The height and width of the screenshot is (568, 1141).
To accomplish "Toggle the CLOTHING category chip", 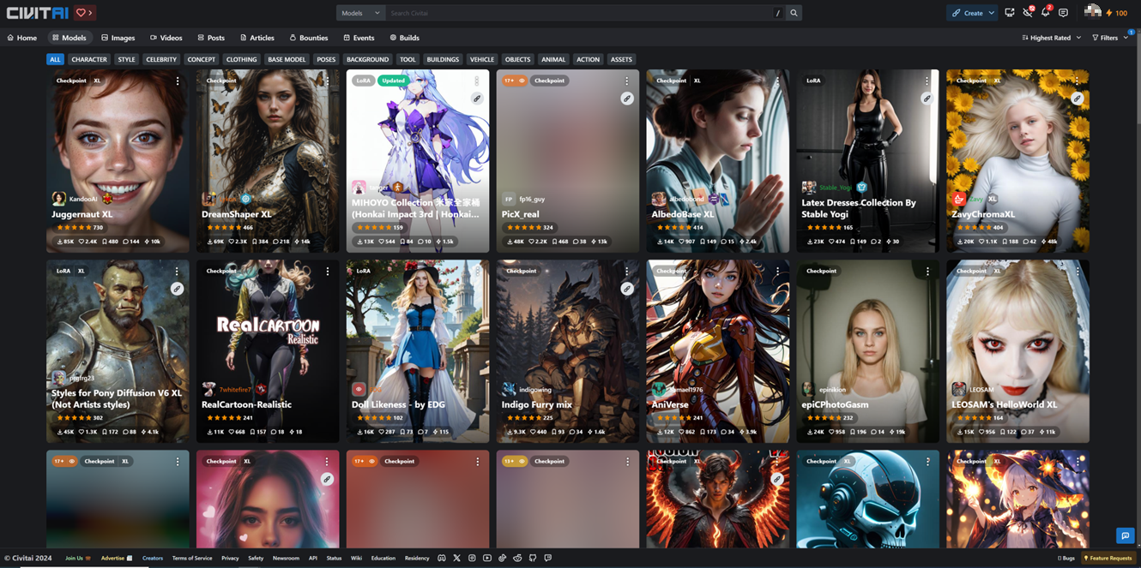I will (241, 59).
